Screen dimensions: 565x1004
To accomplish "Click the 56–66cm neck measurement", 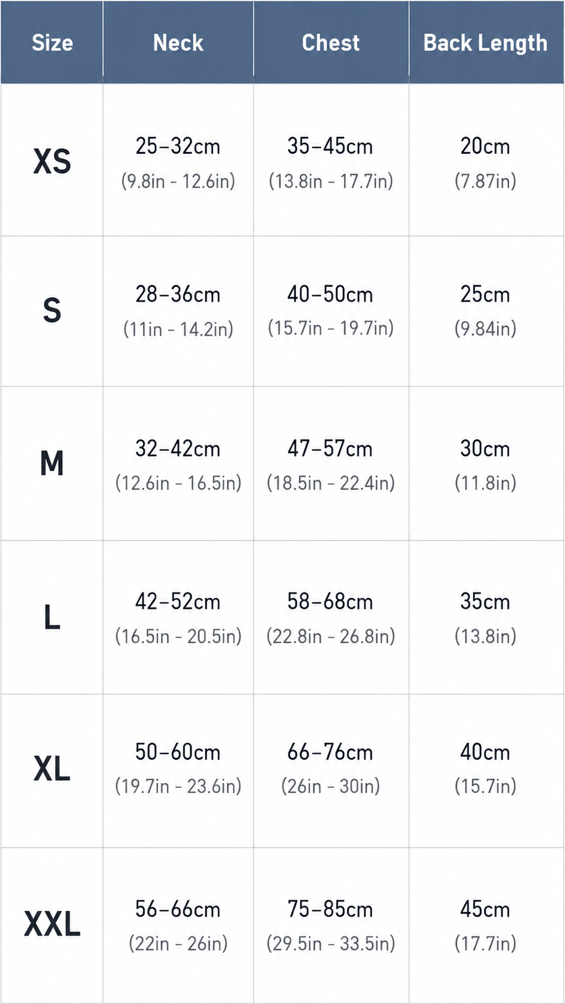I will (x=178, y=909).
